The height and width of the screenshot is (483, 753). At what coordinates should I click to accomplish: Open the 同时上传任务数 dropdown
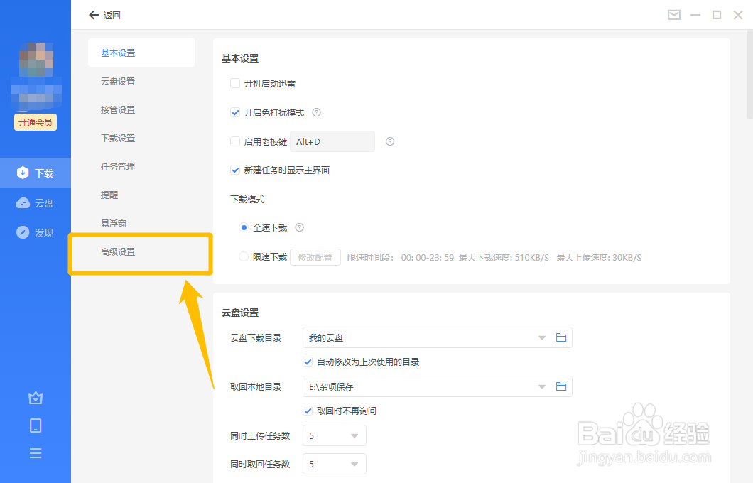(334, 435)
